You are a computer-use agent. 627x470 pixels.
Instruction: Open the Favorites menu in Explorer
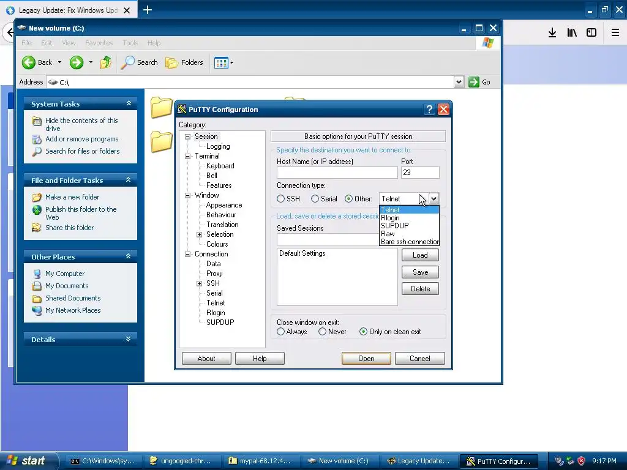[x=99, y=43]
